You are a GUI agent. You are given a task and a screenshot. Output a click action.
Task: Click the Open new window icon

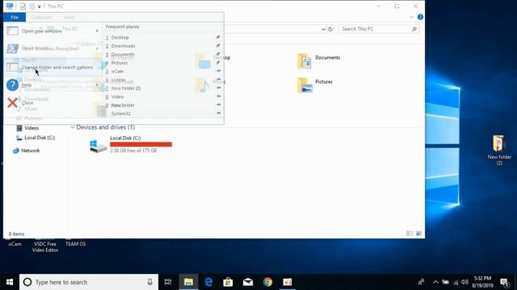tap(13, 31)
